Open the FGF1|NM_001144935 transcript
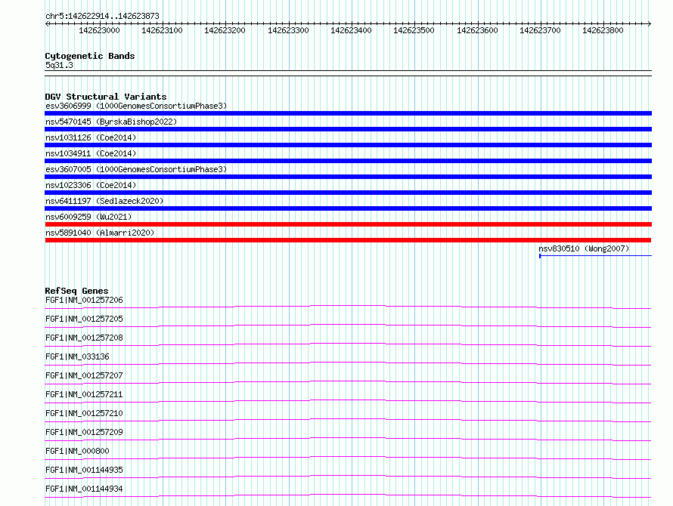This screenshot has height=506, width=673. pos(84,470)
